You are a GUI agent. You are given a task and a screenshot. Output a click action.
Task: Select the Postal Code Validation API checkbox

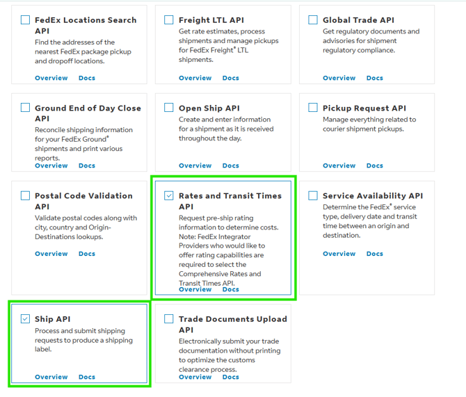pos(26,196)
